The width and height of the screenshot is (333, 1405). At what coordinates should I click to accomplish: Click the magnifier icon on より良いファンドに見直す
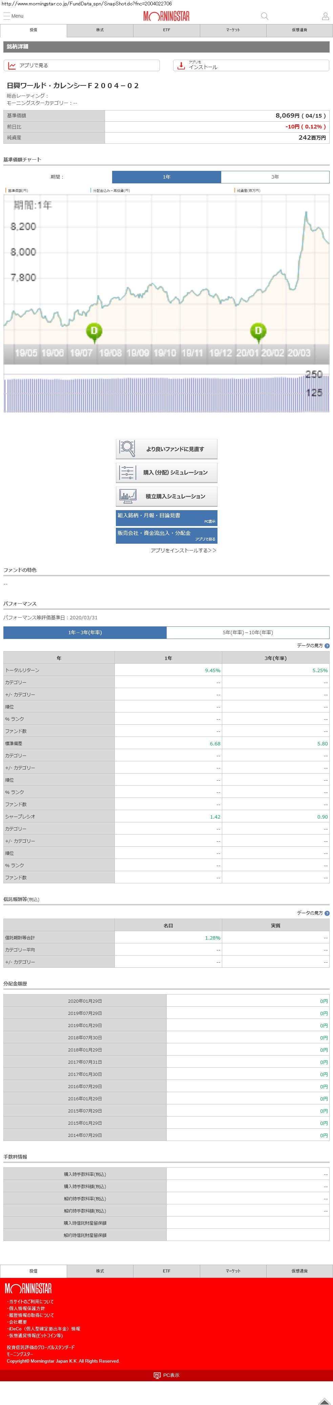pyautogui.click(x=127, y=448)
